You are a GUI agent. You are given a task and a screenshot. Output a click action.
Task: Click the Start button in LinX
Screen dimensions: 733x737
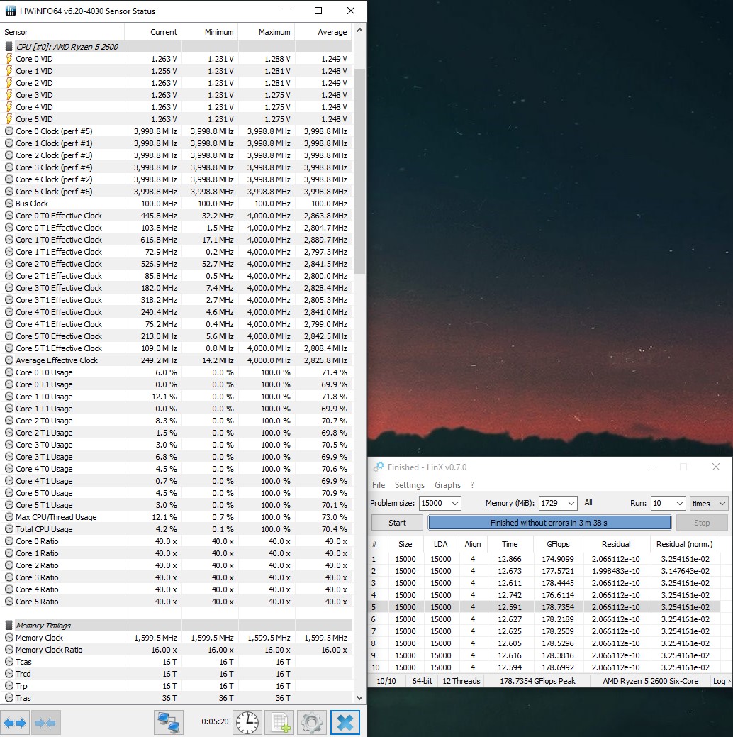pos(397,523)
